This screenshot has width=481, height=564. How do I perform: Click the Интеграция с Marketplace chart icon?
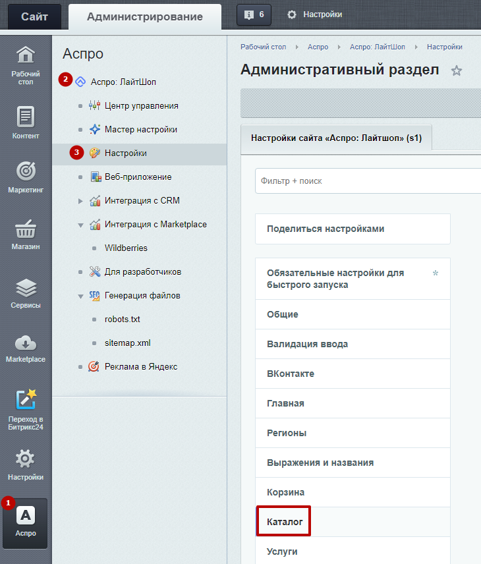click(95, 224)
